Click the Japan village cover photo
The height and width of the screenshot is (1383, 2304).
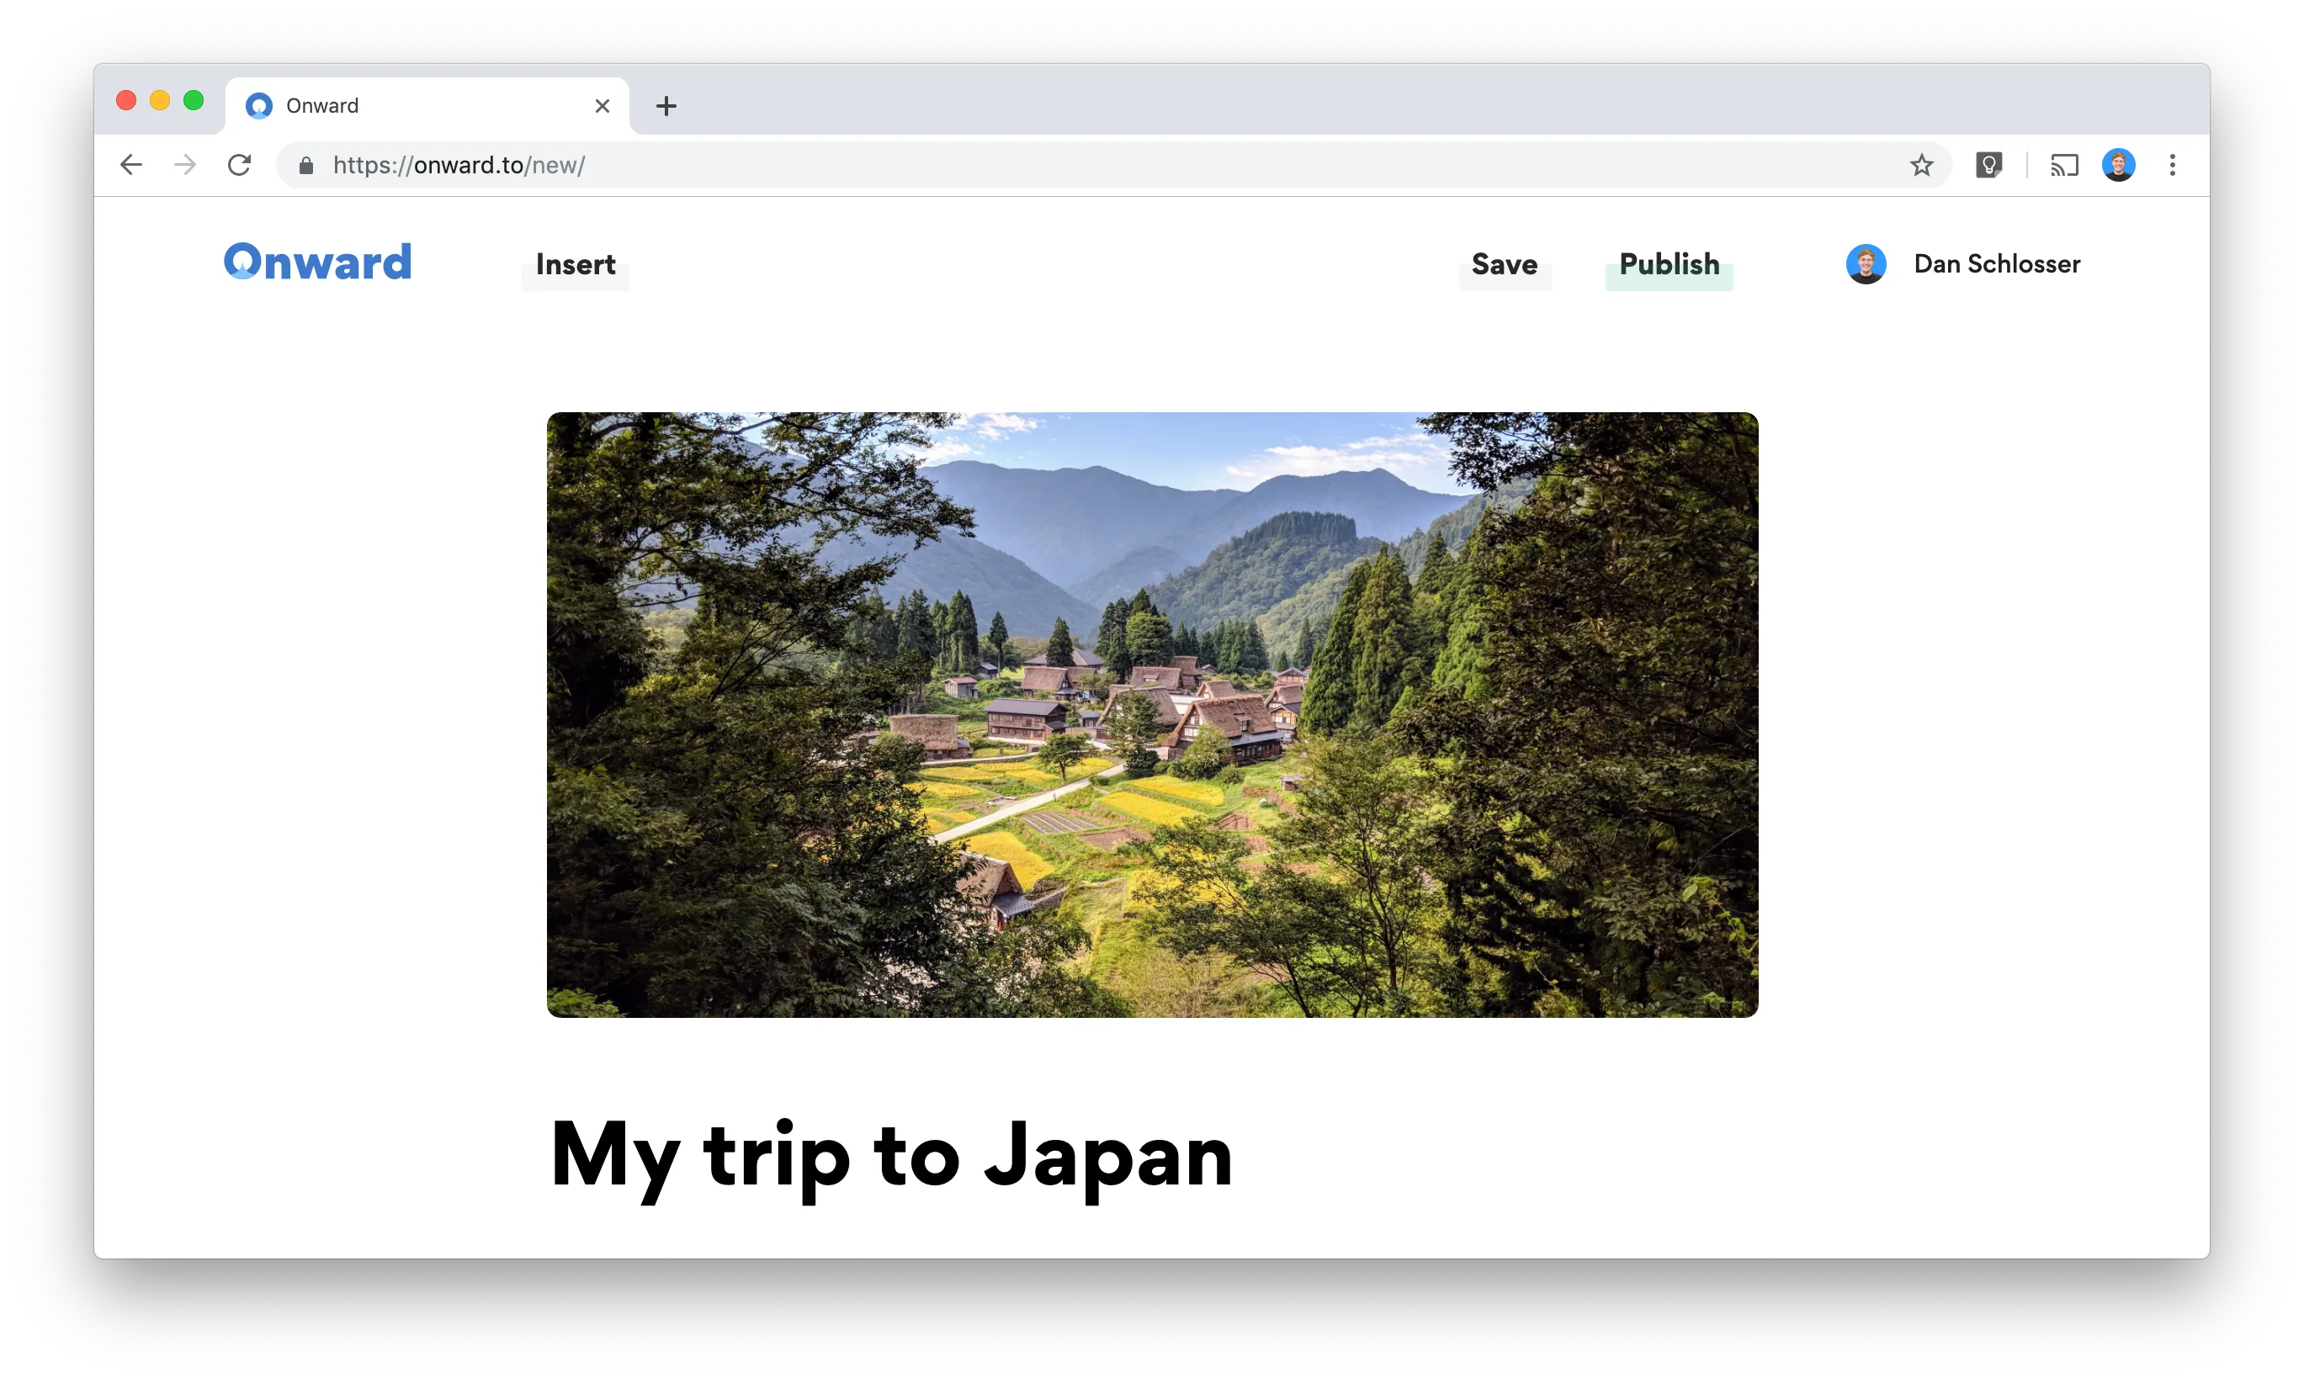[x=1152, y=715]
